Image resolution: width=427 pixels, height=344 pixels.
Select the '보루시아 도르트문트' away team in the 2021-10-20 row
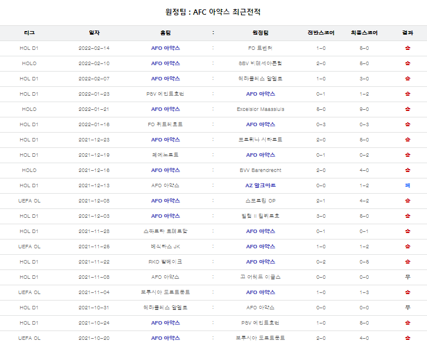click(x=261, y=338)
